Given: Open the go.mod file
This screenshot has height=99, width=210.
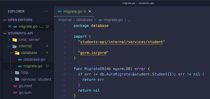Looking at the screenshot, I should click(x=25, y=86).
